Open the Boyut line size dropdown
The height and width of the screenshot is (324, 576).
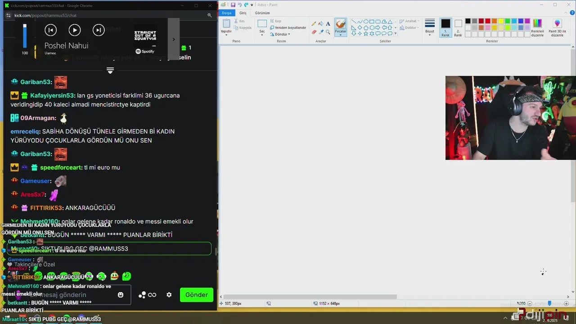(430, 27)
